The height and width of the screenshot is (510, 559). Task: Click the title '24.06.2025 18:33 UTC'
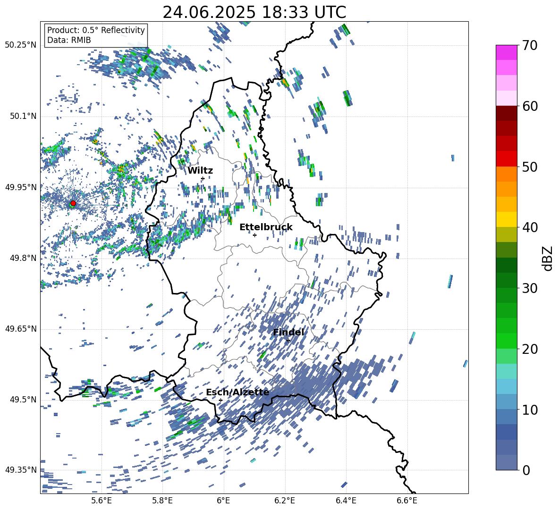click(254, 12)
